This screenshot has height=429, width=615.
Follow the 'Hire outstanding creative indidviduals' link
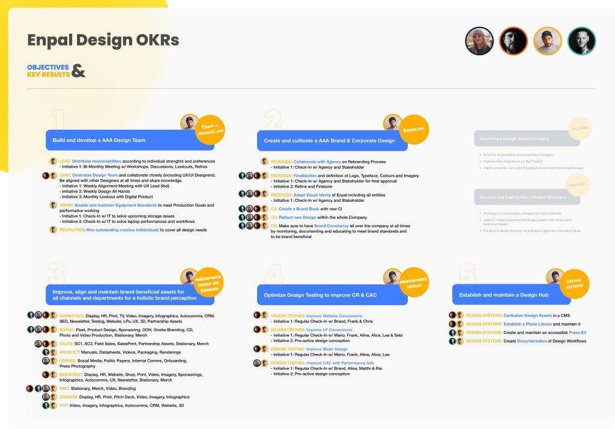pos(122,230)
